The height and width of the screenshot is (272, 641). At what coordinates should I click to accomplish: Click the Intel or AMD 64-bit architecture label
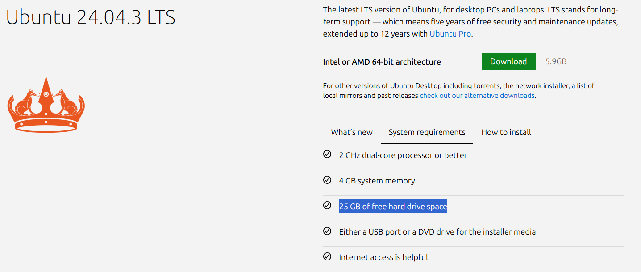coord(382,62)
